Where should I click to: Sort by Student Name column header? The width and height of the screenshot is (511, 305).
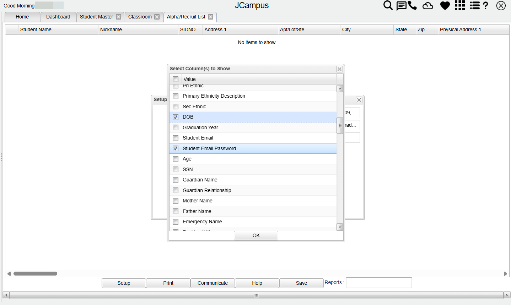point(58,29)
